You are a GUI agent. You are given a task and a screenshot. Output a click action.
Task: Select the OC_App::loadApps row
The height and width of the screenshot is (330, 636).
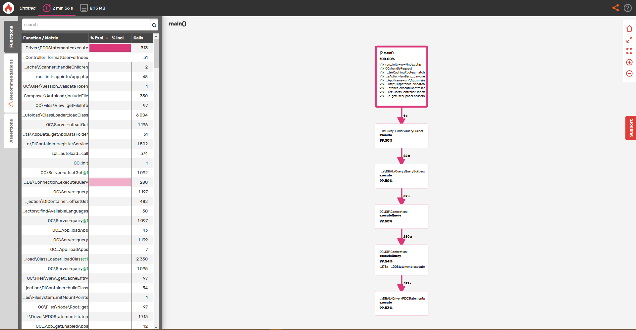(87, 250)
